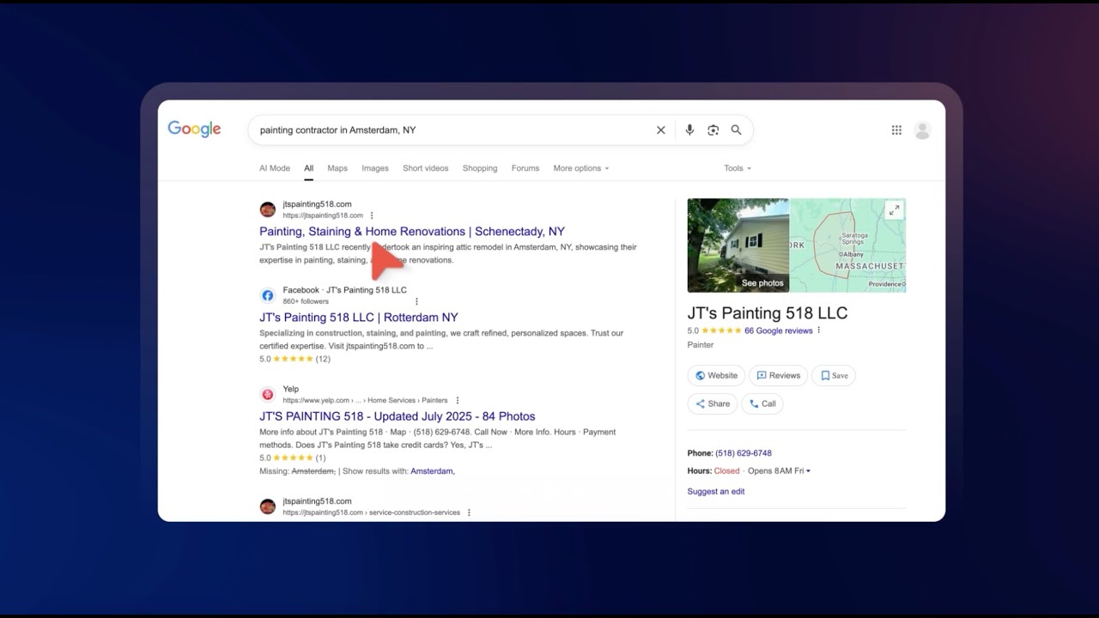Open more options for service-construction-services result
Image resolution: width=1099 pixels, height=618 pixels.
[x=469, y=512]
